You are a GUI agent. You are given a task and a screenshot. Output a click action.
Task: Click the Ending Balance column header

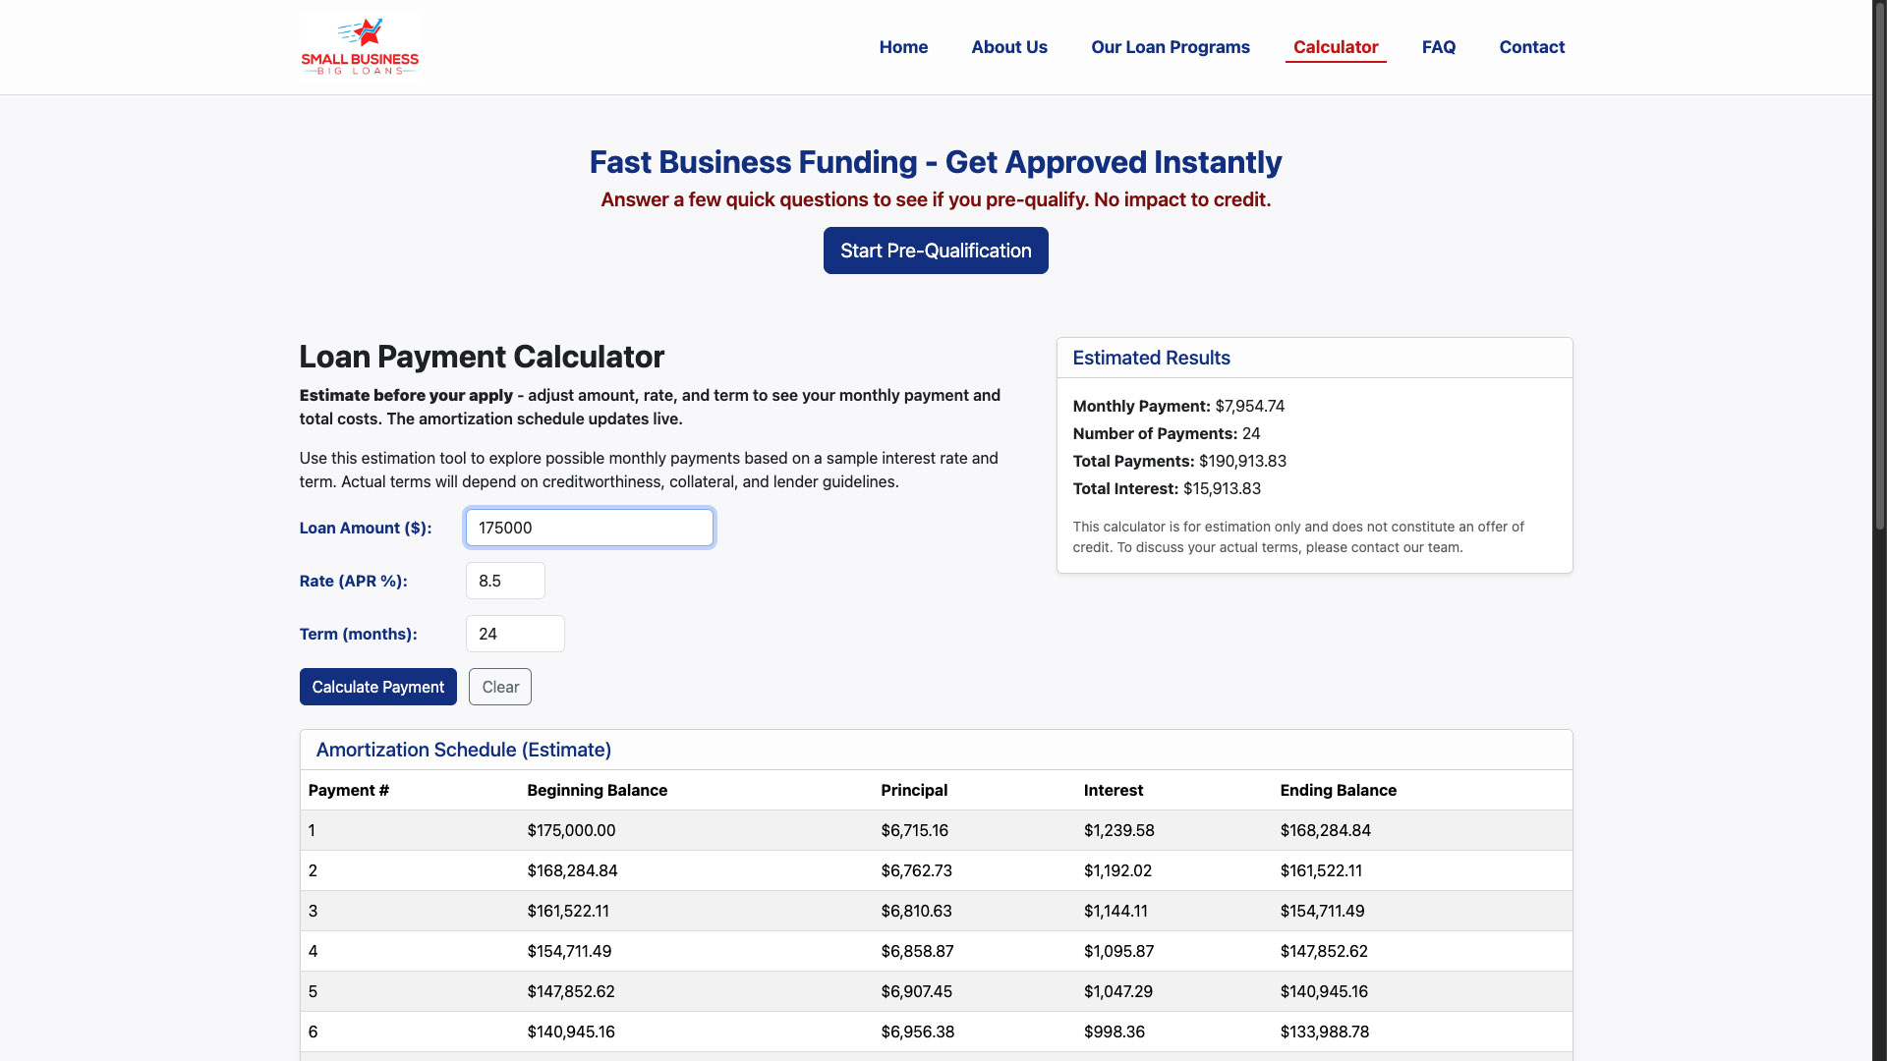point(1338,790)
